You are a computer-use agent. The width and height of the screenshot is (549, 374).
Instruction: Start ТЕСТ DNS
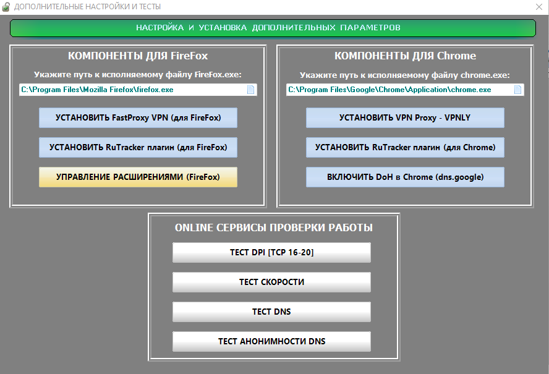pyautogui.click(x=271, y=312)
